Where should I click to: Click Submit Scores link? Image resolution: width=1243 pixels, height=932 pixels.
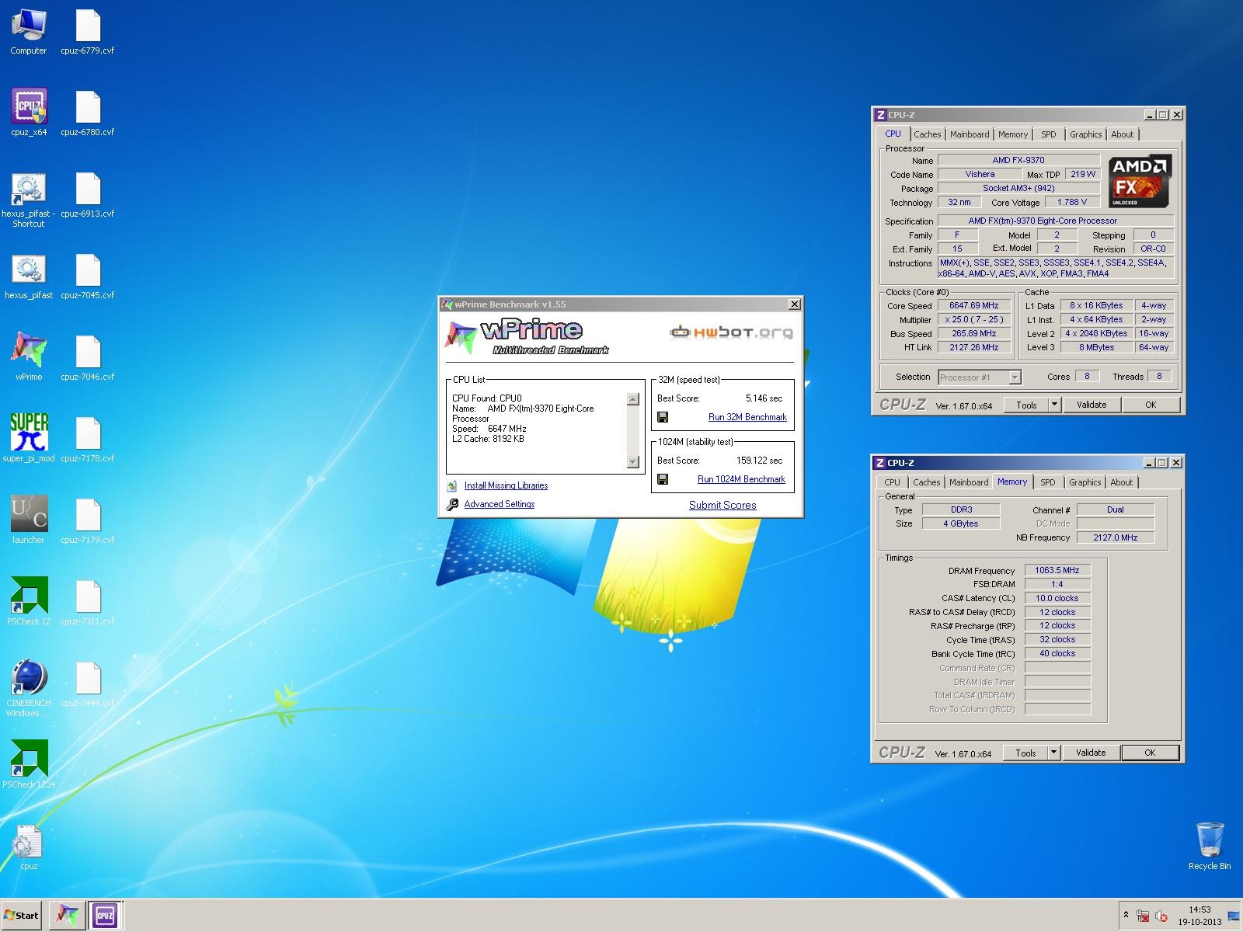point(722,505)
